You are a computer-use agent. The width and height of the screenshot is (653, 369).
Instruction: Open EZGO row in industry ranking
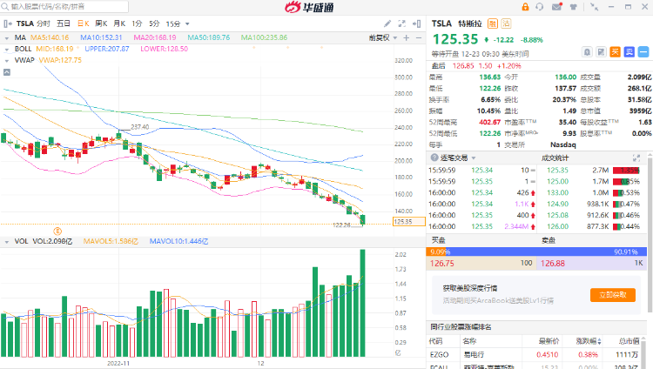pos(538,355)
